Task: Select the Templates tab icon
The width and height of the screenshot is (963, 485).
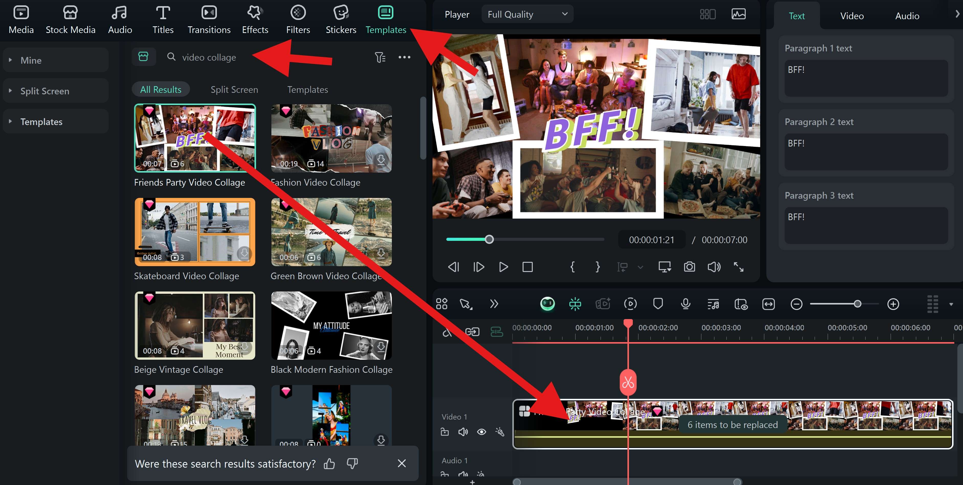Action: 385,12
